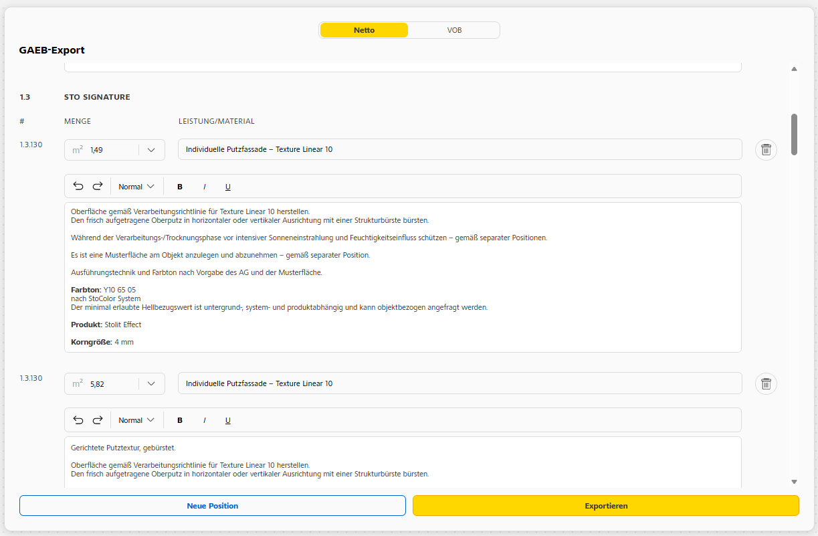Toggle bold in the first editor toolbar

coord(180,187)
